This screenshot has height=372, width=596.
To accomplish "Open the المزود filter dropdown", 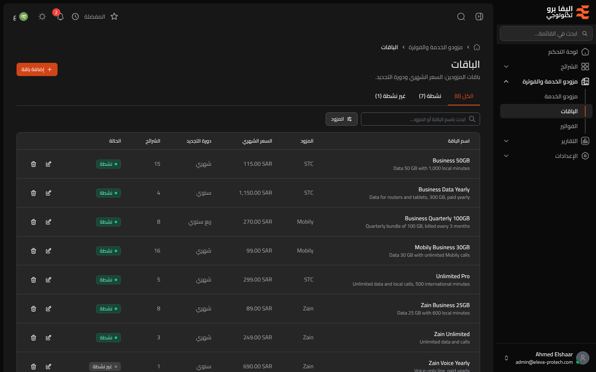I will tap(341, 119).
